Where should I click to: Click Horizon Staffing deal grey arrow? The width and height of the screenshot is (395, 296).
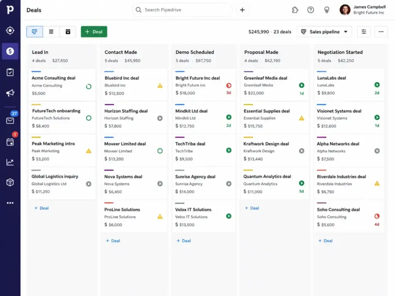160,118
